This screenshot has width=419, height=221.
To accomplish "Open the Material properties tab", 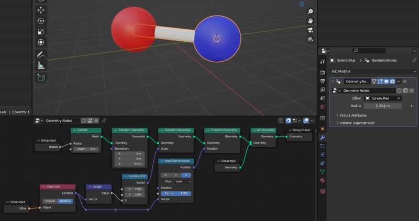I will coord(323,180).
